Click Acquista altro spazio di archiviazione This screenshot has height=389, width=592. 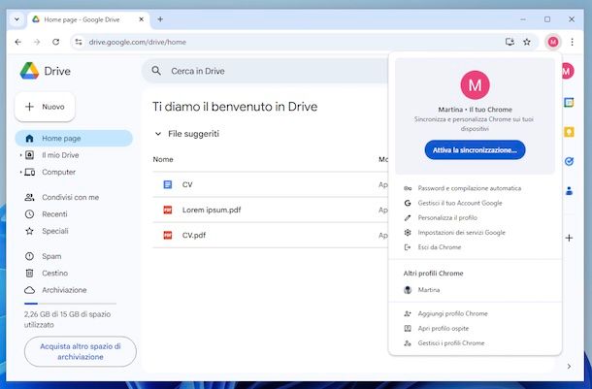(80, 350)
